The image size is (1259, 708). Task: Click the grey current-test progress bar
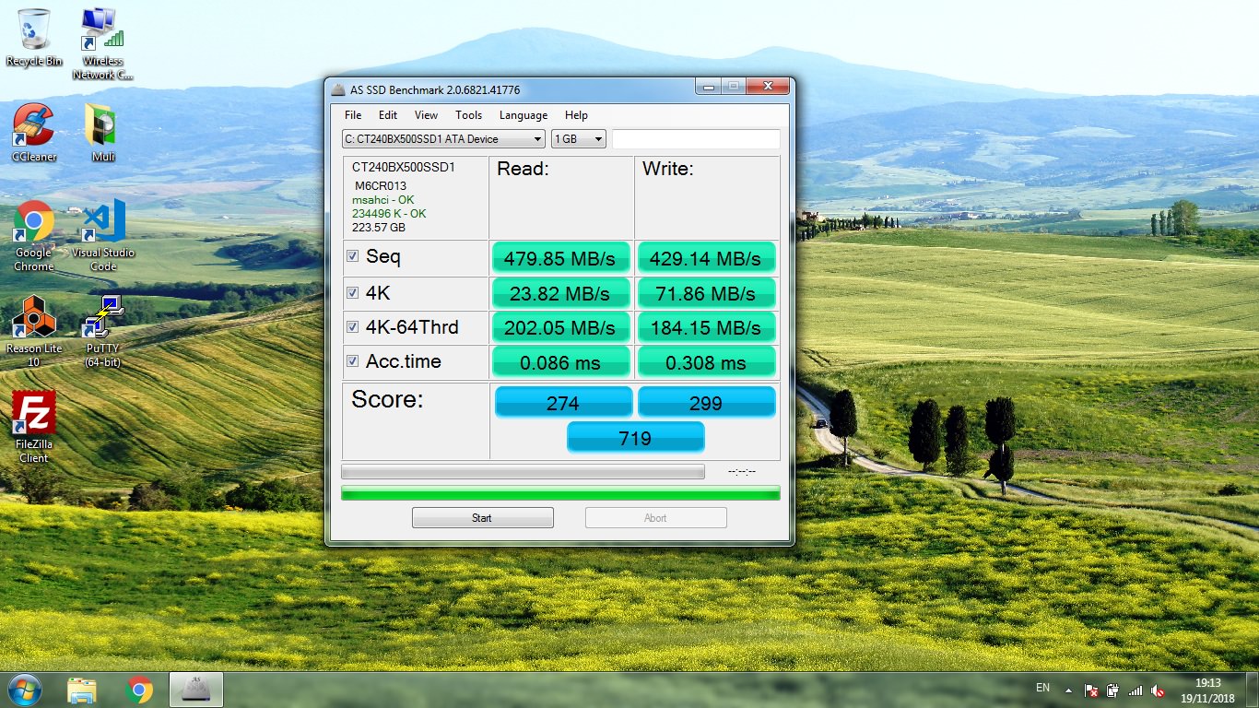(523, 472)
